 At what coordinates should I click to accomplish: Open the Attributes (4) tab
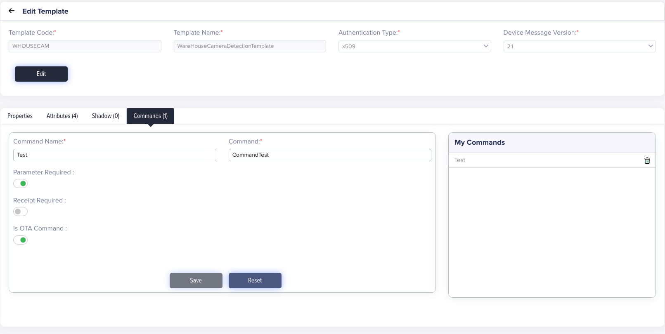tap(62, 116)
